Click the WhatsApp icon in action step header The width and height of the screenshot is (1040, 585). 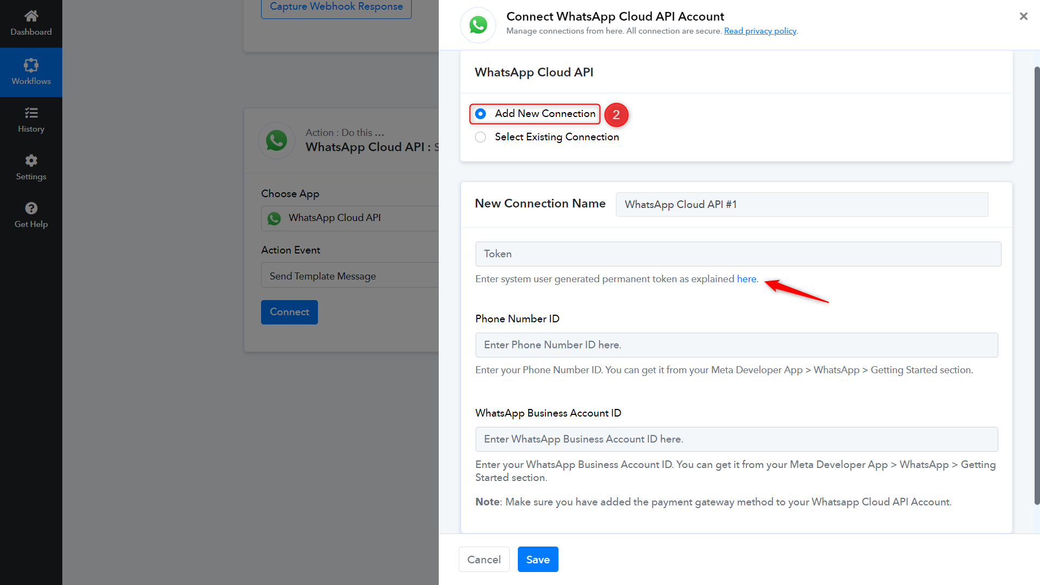(x=276, y=140)
